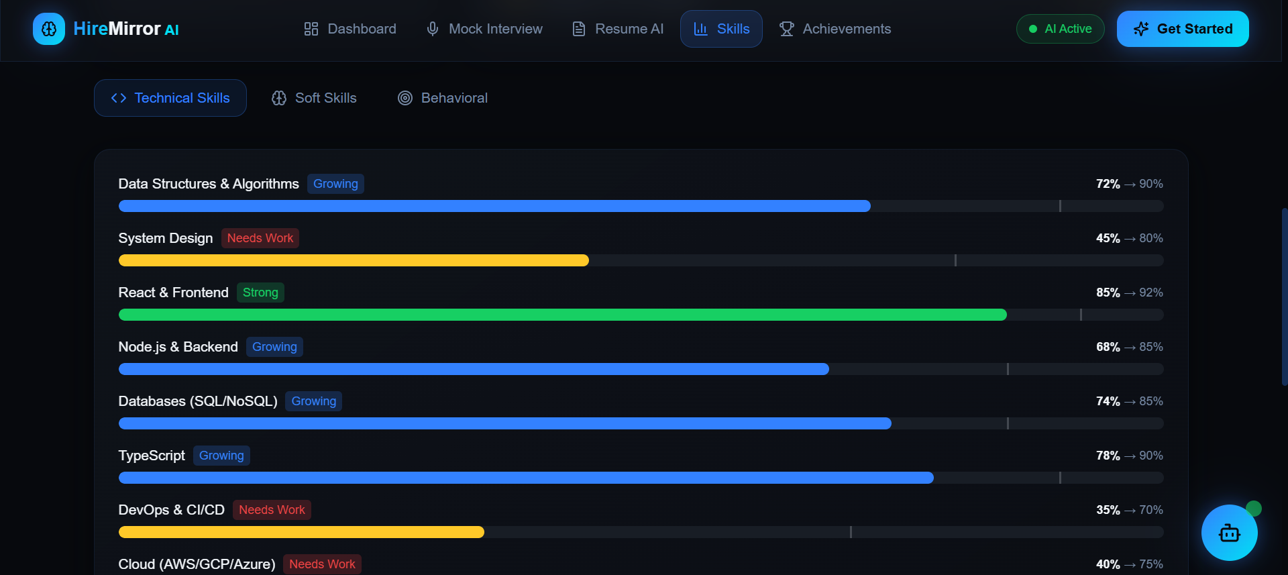
Task: Open the floating chatbot robot button
Action: tap(1230, 533)
